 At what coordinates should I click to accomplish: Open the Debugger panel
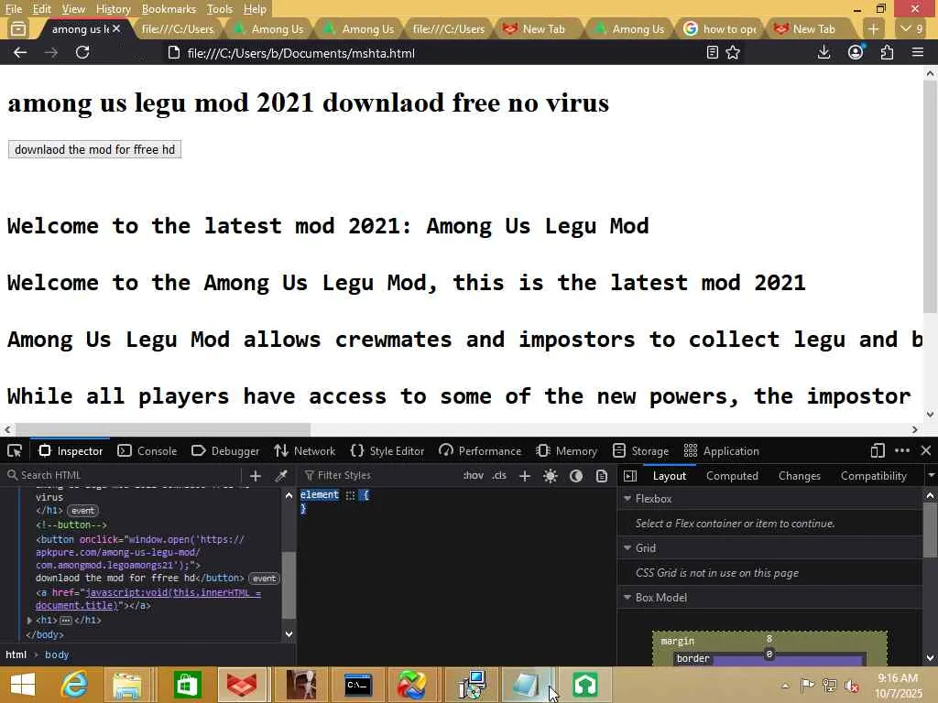(x=225, y=450)
